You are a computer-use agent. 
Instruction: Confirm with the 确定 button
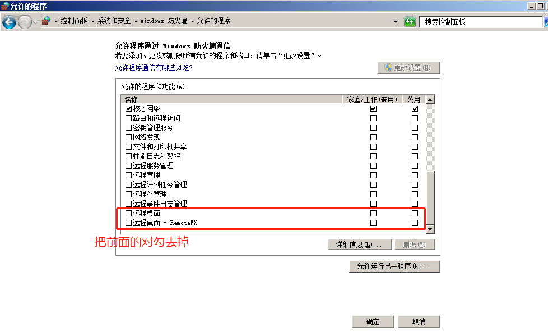[x=373, y=321]
